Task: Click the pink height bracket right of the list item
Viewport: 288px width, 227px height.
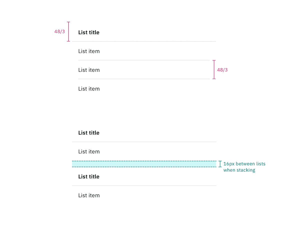Action: pos(214,69)
